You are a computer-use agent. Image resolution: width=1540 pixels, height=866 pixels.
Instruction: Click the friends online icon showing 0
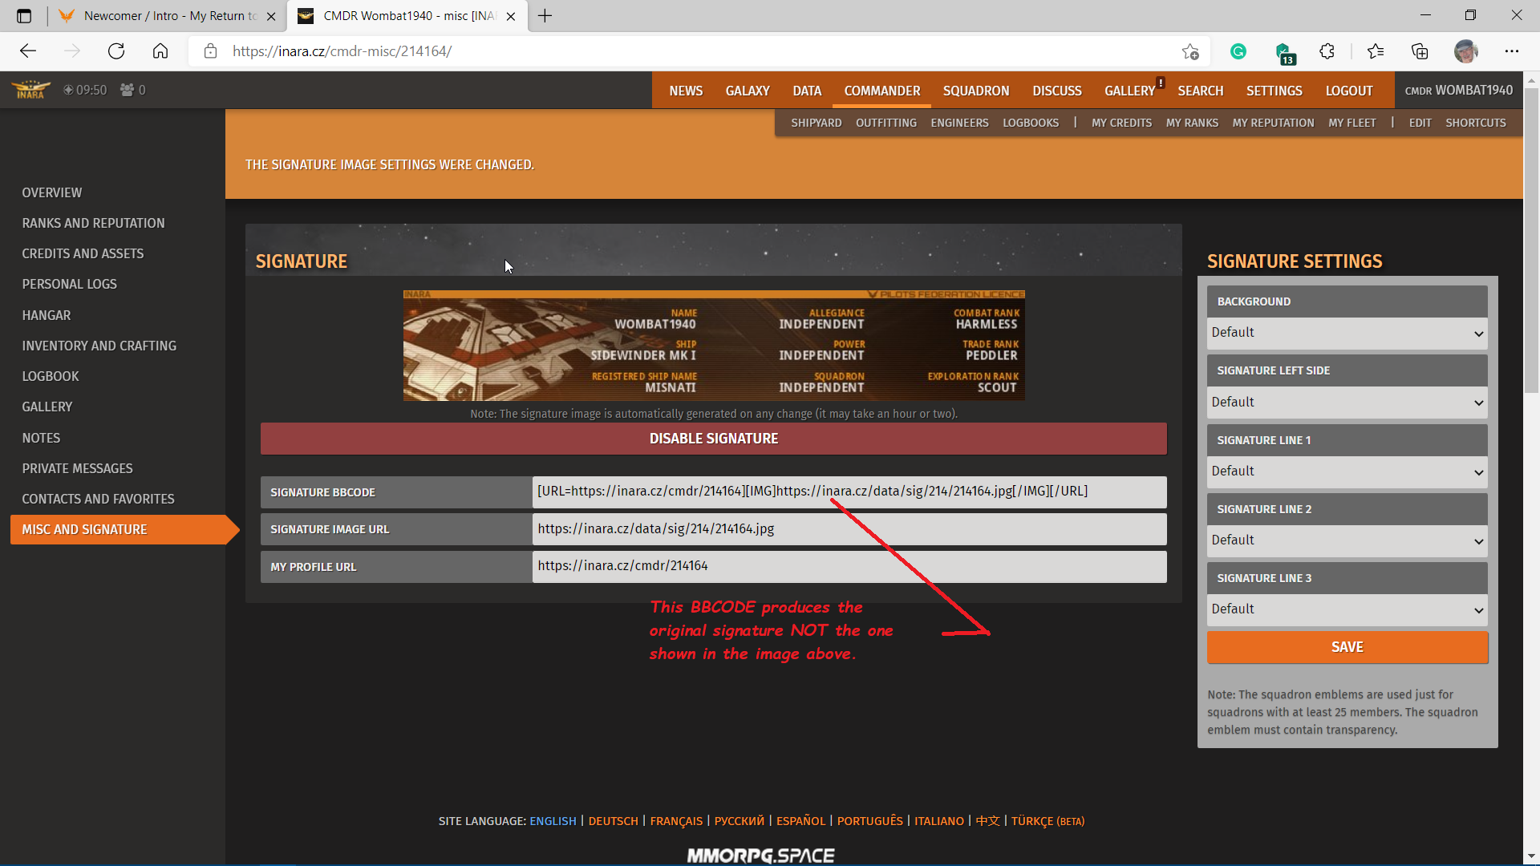[x=133, y=90]
